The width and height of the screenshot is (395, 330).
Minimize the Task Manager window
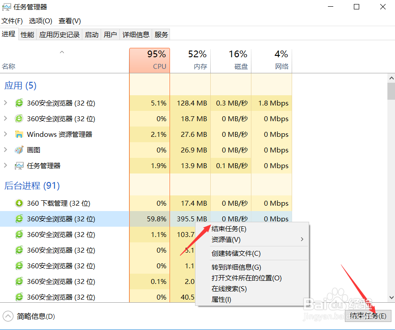[x=331, y=7]
